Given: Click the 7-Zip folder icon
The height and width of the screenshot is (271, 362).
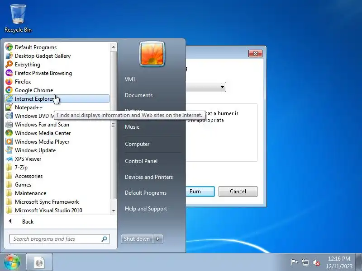Looking at the screenshot, I should tap(9, 167).
